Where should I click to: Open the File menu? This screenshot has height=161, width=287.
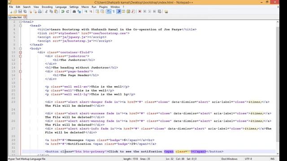pos(11,7)
